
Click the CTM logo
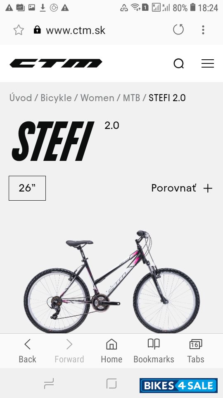56,63
